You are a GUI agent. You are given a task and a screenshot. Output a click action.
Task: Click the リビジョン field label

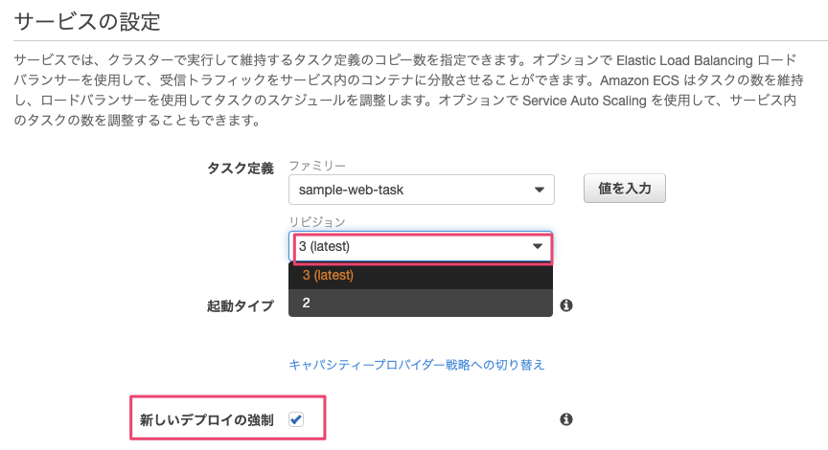click(317, 222)
